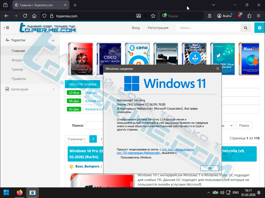
Task: Open the bookmarks menu icon
Action: pyautogui.click(x=209, y=16)
